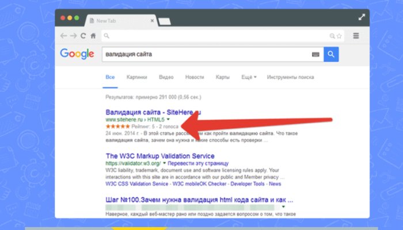Open the Шаг №100 search result
Image resolution: width=403 pixels, height=230 pixels.
point(199,200)
